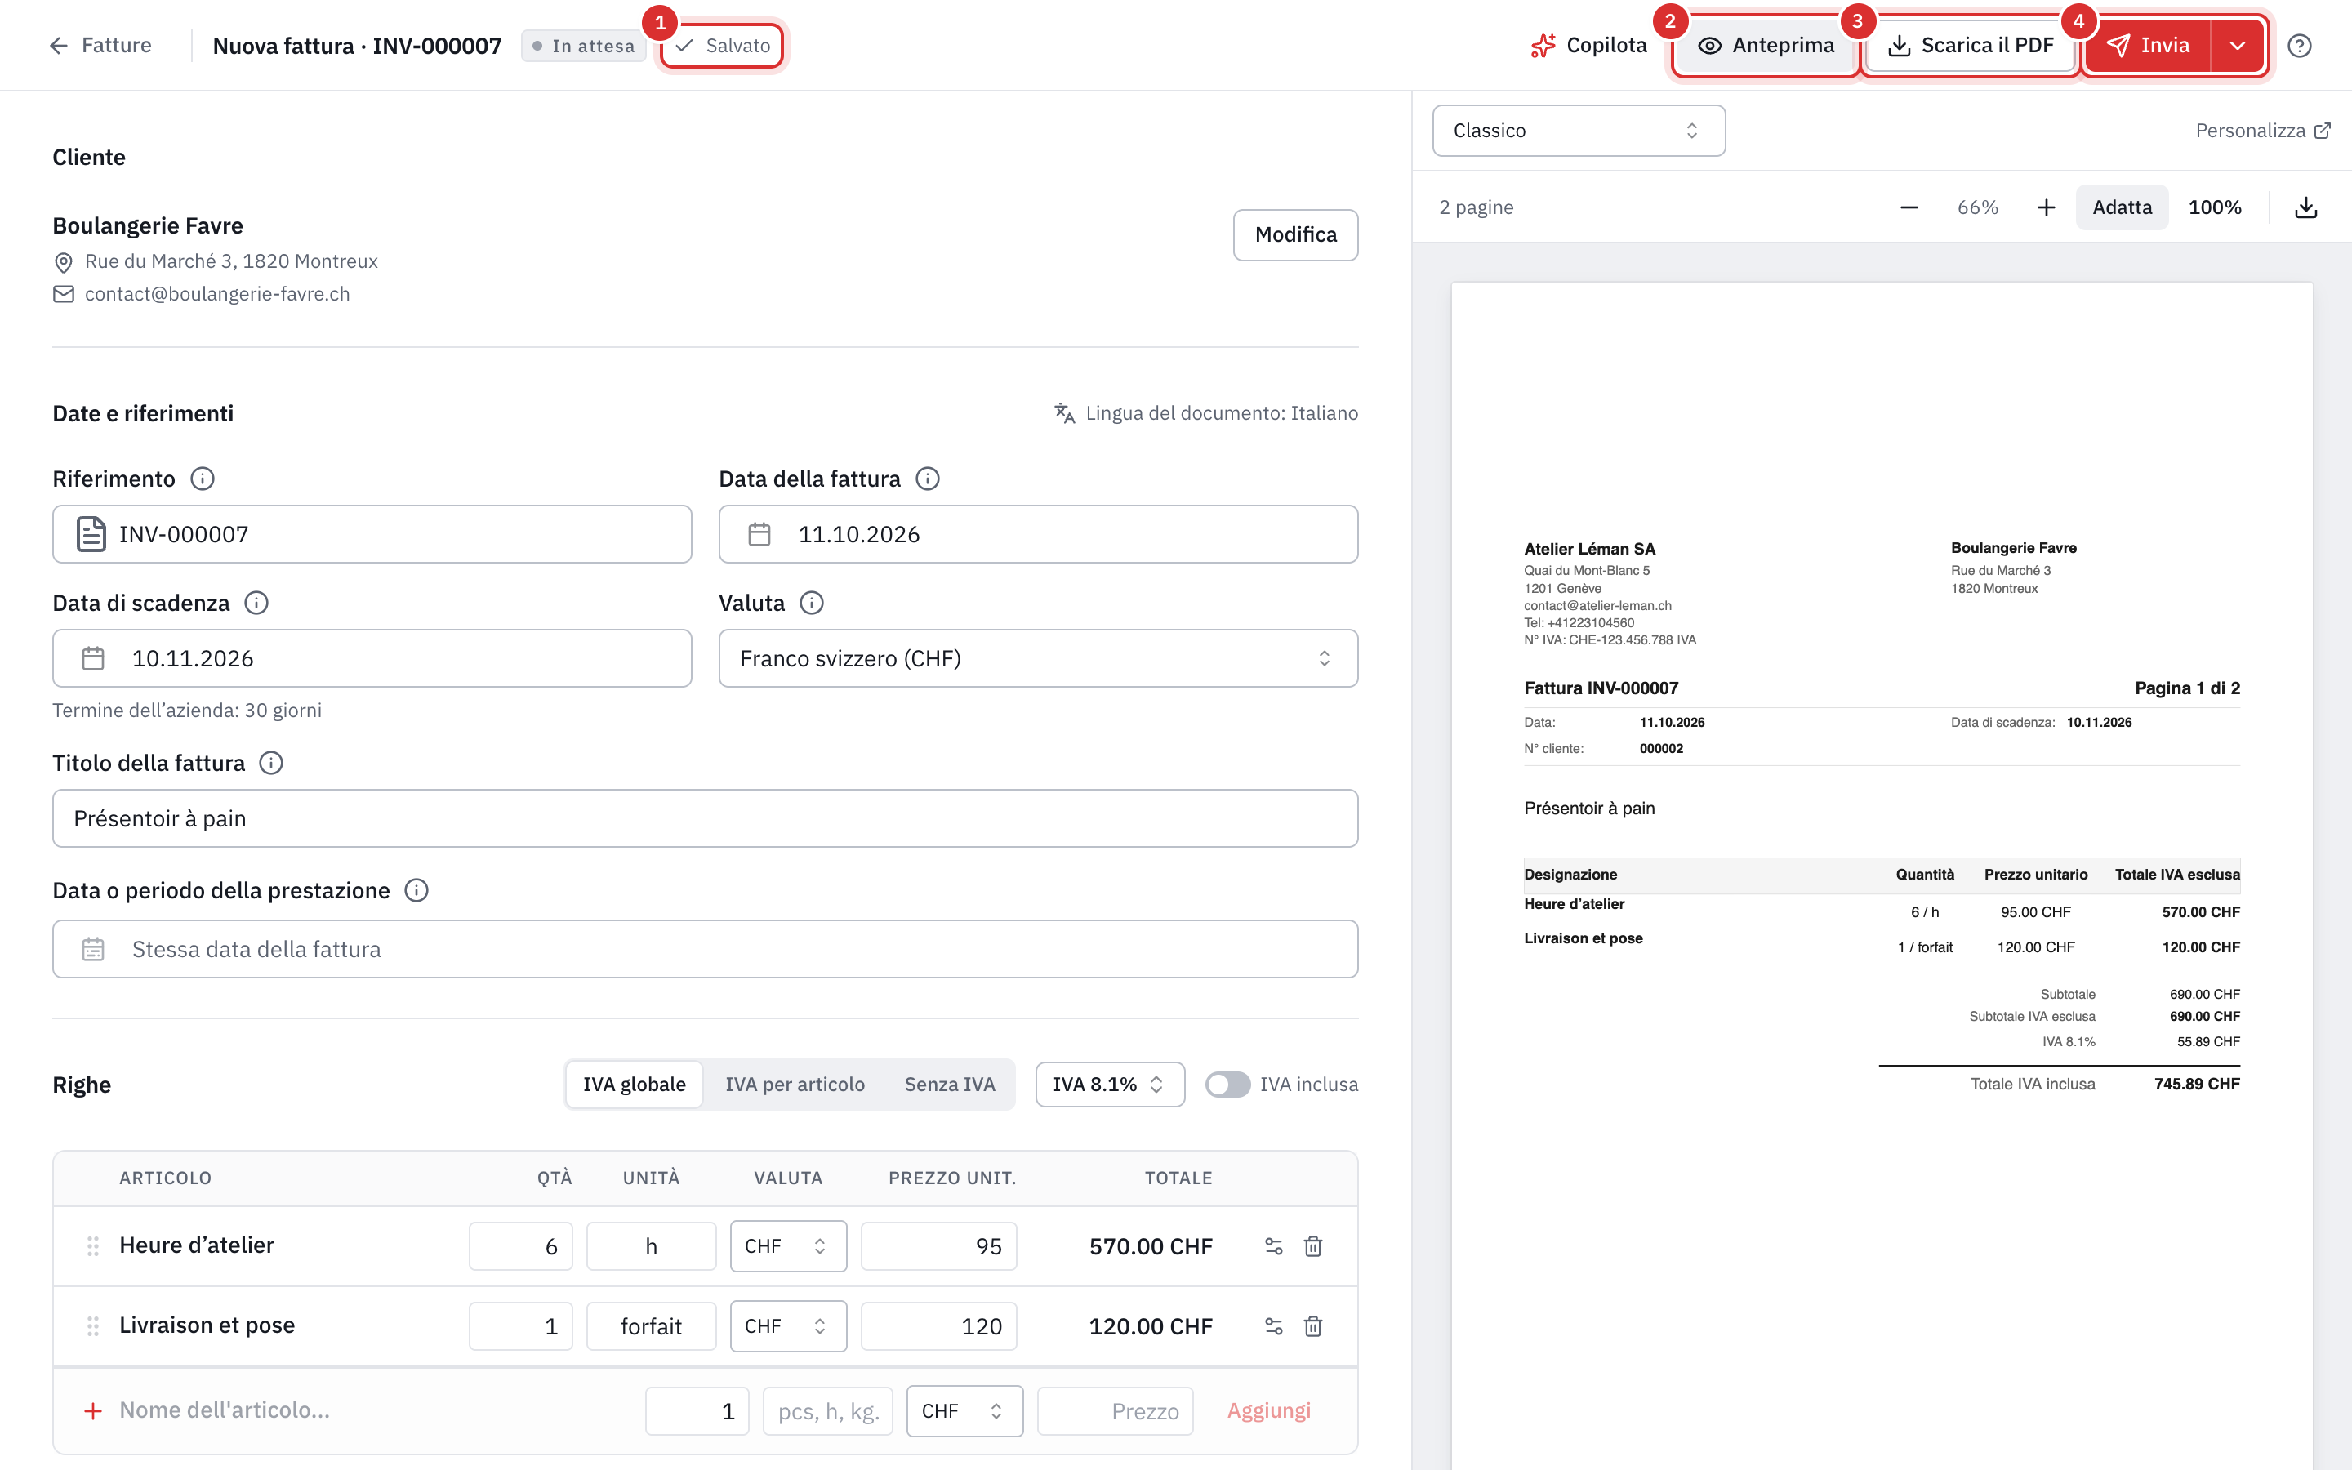Toggle the IVA inclusa switch
2352x1470 pixels.
(1227, 1084)
